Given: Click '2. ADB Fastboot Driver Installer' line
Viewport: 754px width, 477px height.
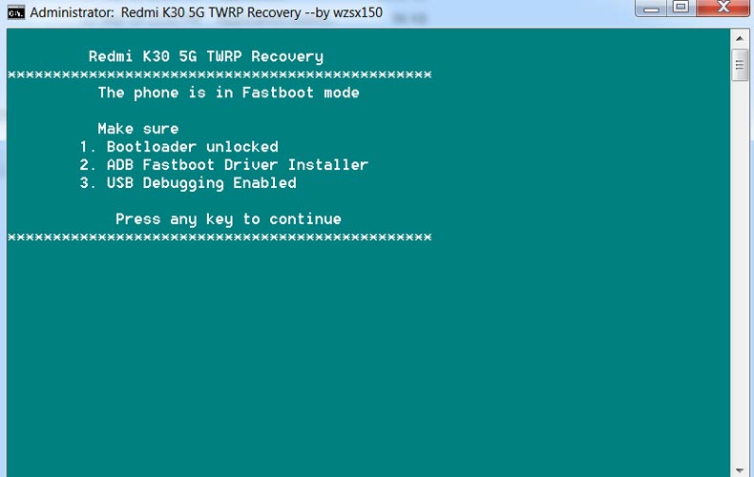Looking at the screenshot, I should point(224,165).
